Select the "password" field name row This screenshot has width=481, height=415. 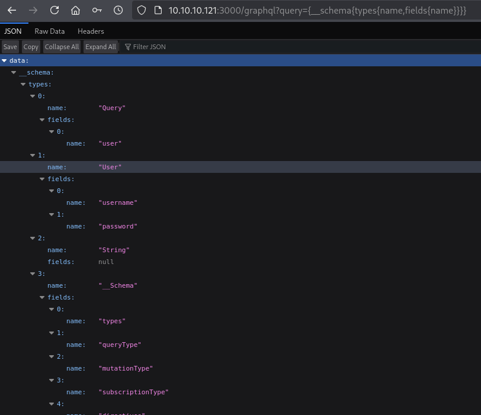point(117,226)
